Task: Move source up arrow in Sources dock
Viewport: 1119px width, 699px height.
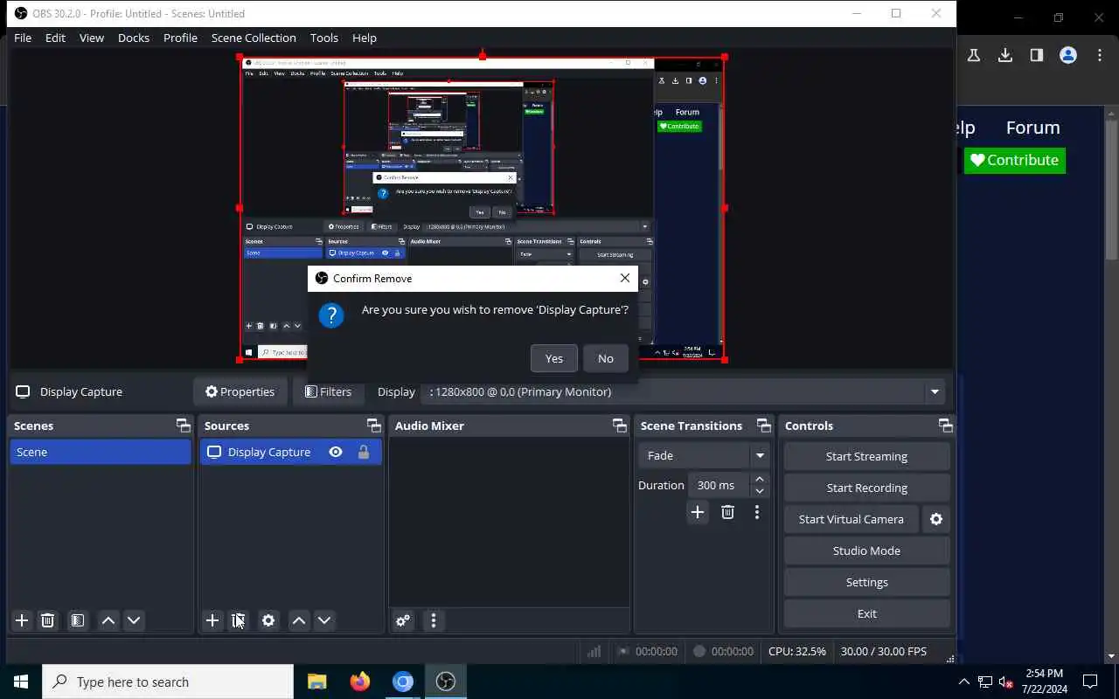Action: pyautogui.click(x=299, y=620)
